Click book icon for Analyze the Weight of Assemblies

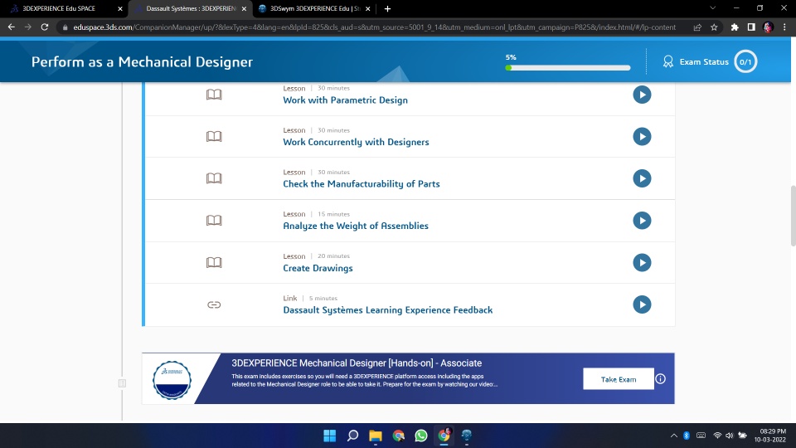pyautogui.click(x=214, y=221)
